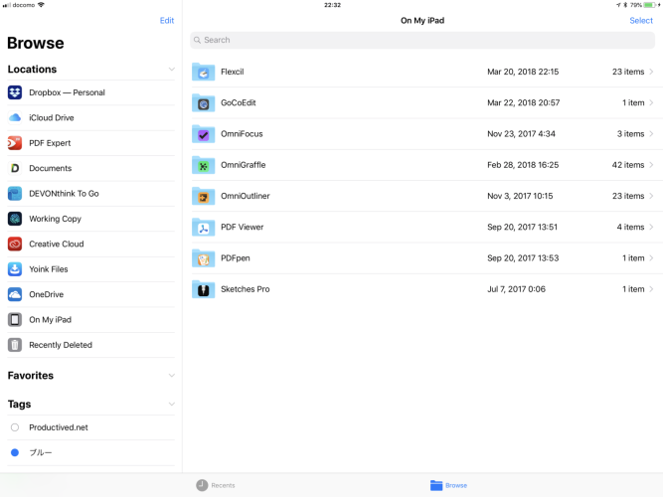Collapse the Tags section
Viewport: 663px width, 497px height.
click(x=171, y=405)
